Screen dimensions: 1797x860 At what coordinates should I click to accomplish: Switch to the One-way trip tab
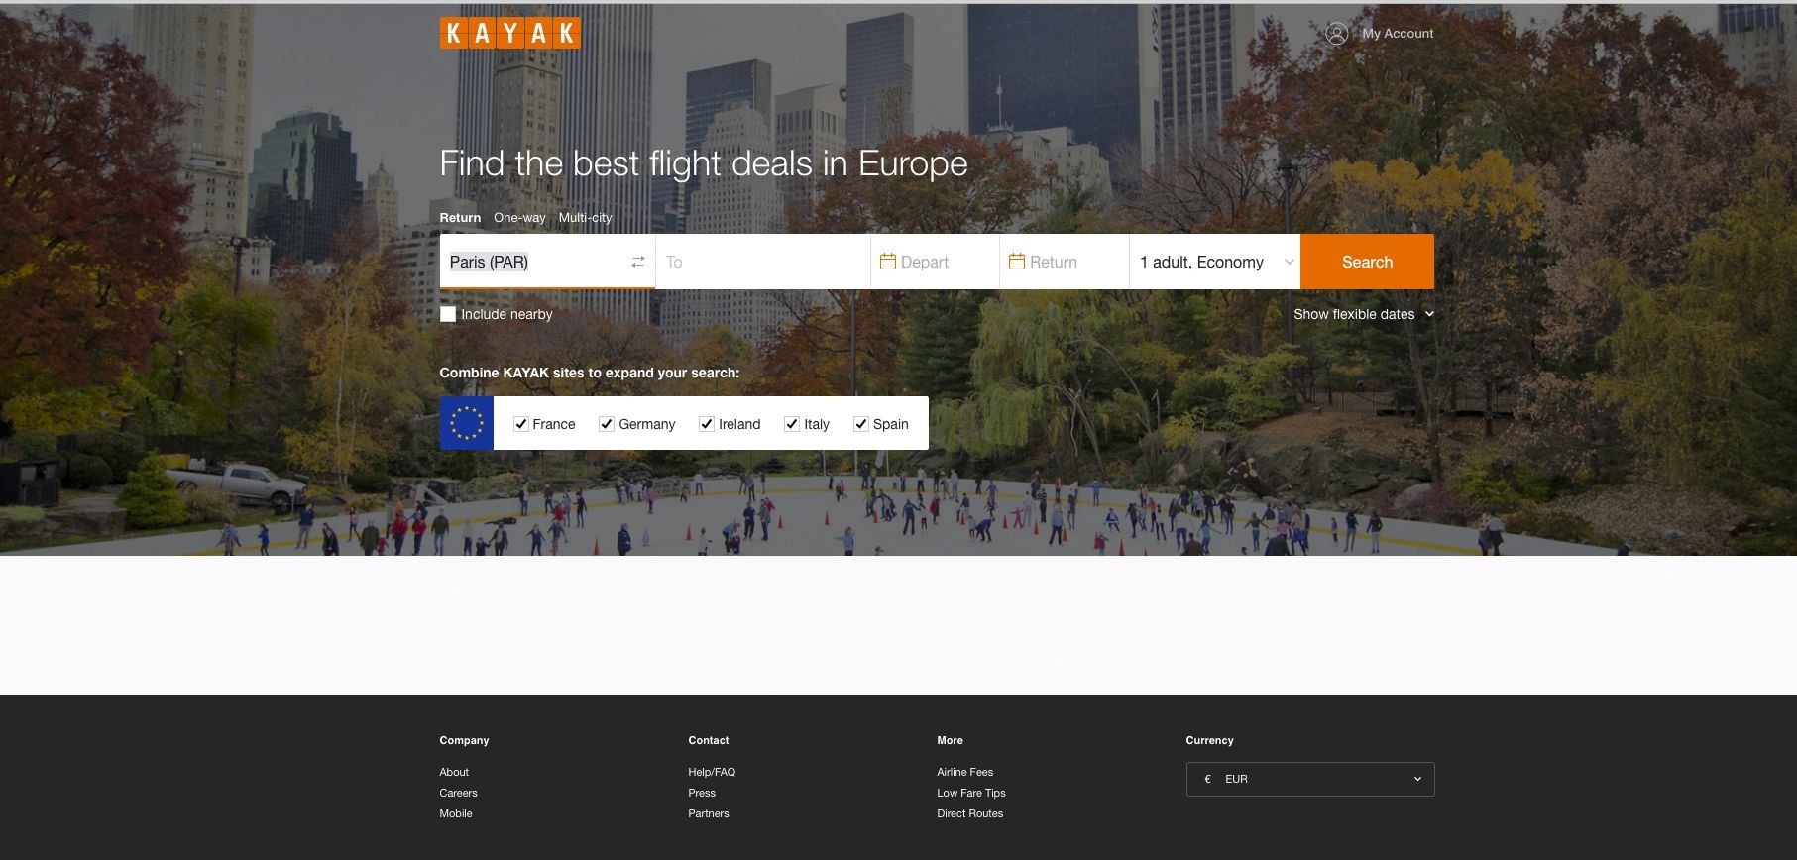519,218
